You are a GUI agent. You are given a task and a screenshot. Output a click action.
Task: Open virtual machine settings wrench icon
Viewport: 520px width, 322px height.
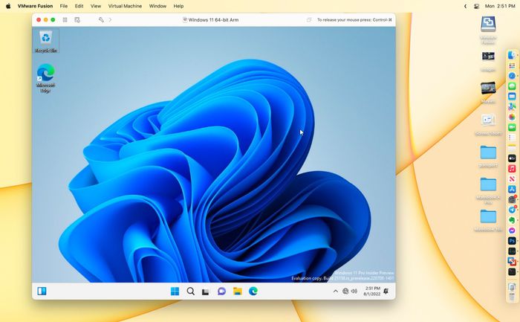pos(101,20)
